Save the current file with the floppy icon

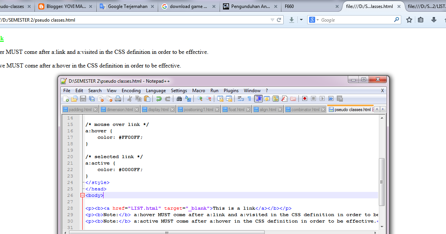tap(83, 99)
